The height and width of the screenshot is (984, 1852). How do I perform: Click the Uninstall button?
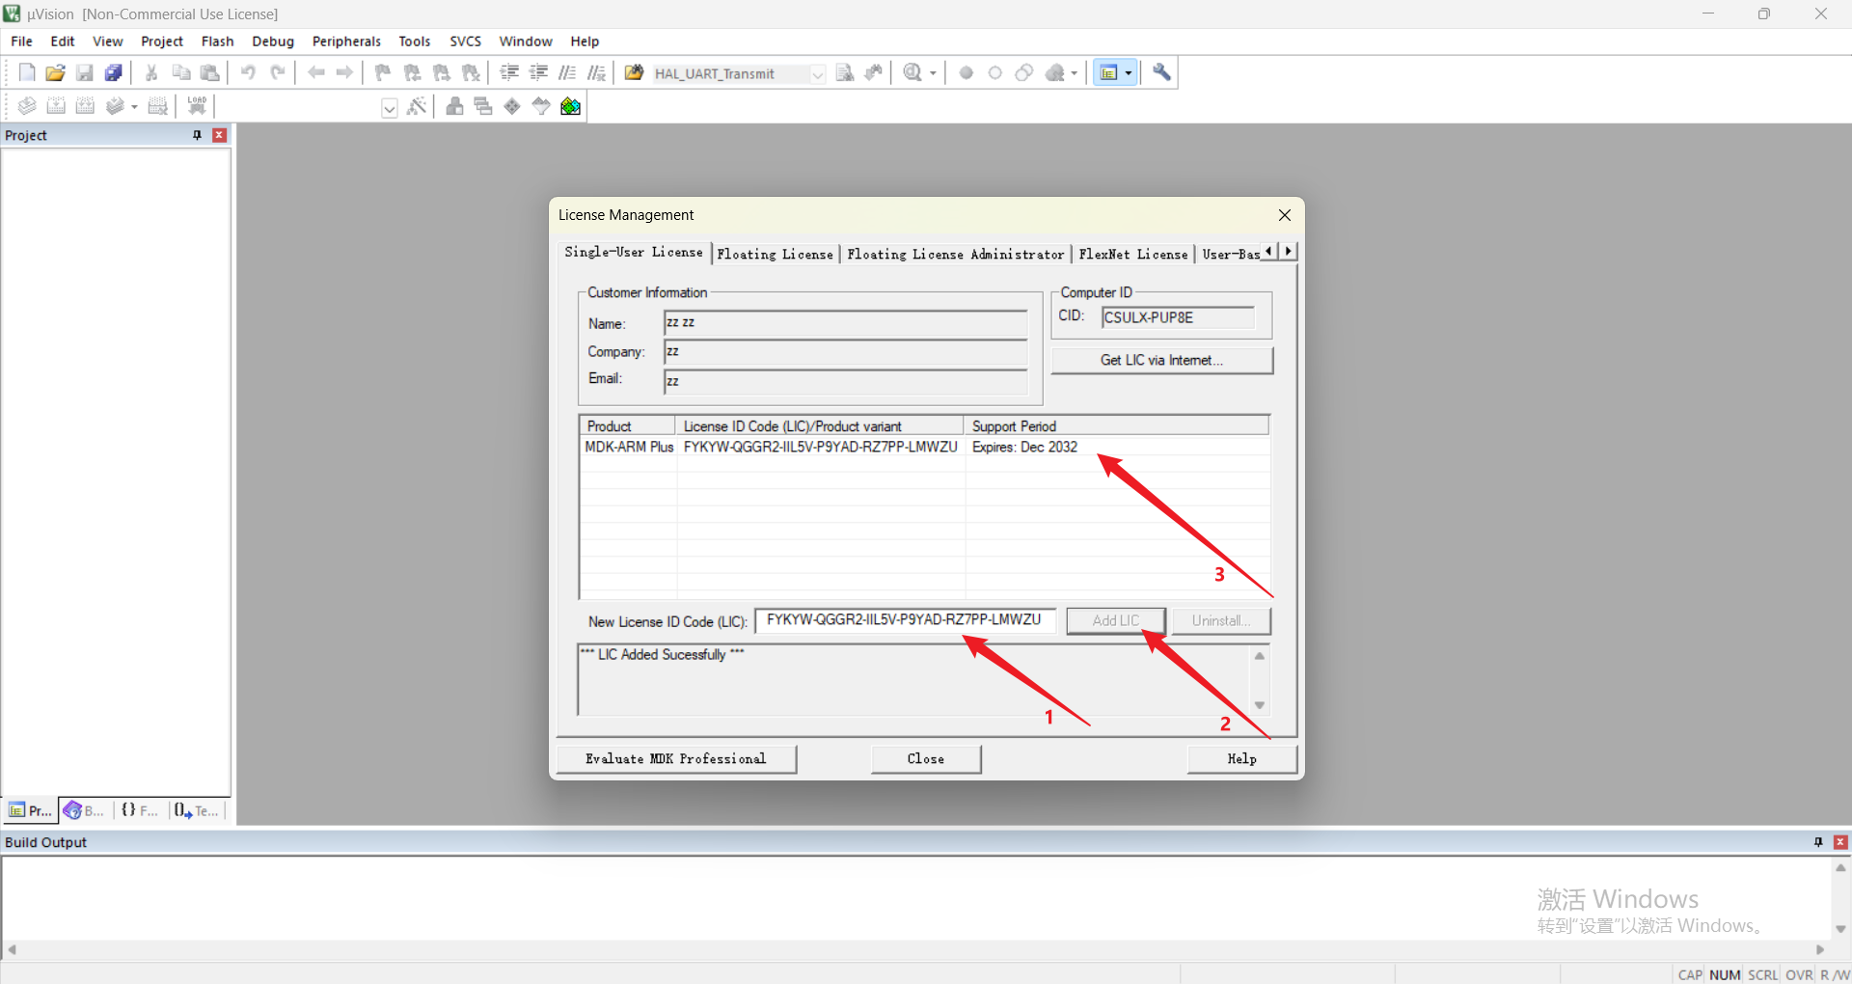click(1220, 620)
